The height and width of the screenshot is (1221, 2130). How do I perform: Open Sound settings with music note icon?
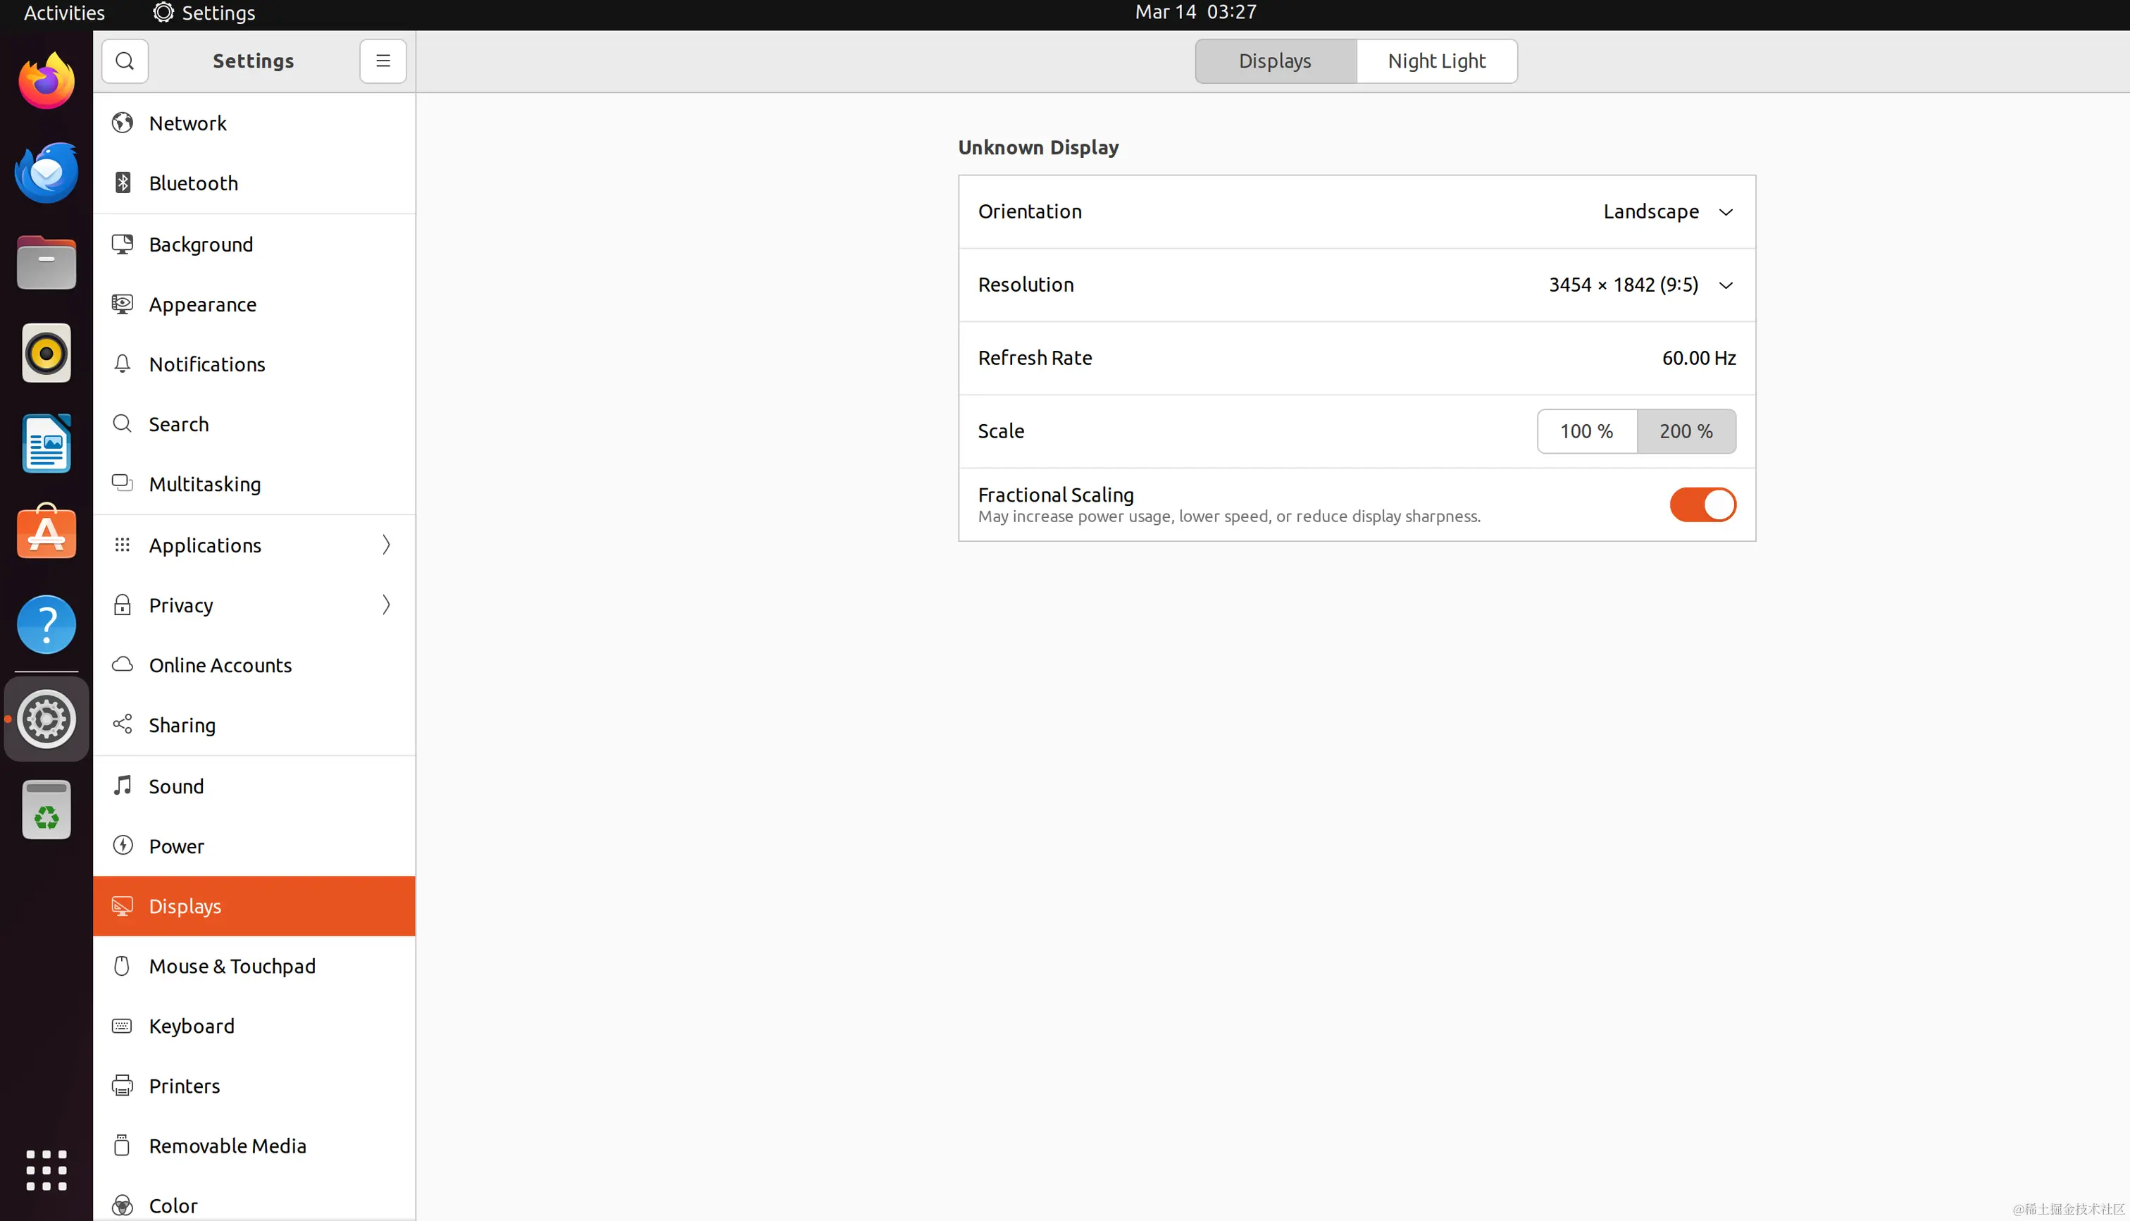[254, 786]
